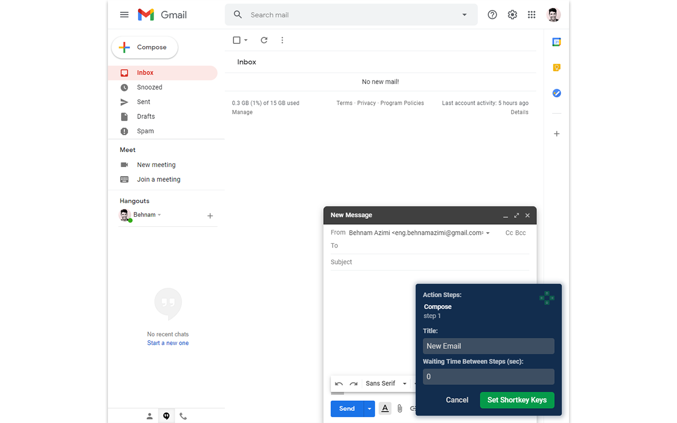This screenshot has height=423, width=677.
Task: Open the Google Calendar side panel icon
Action: [x=556, y=42]
